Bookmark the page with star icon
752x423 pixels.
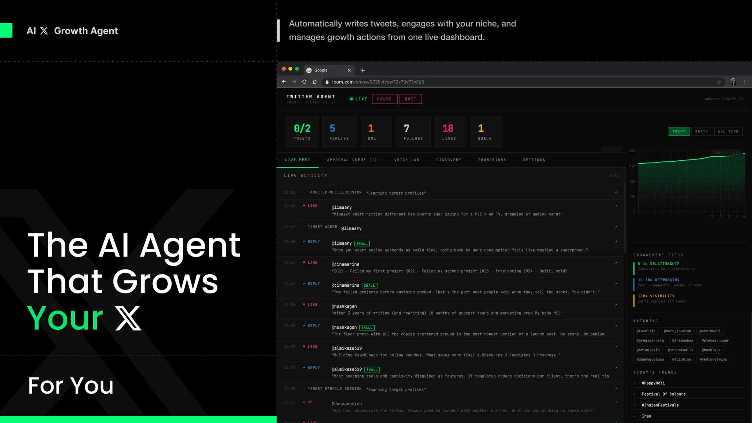point(719,82)
